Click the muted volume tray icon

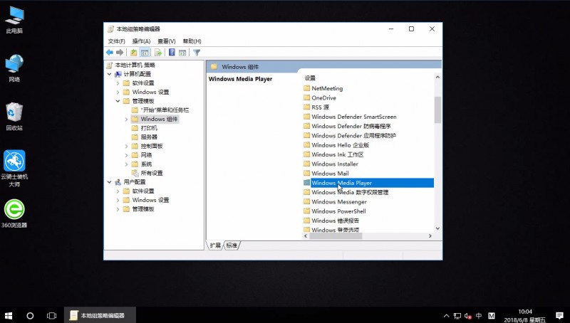468,316
